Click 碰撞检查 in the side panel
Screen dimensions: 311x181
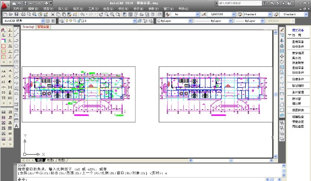(x=298, y=117)
